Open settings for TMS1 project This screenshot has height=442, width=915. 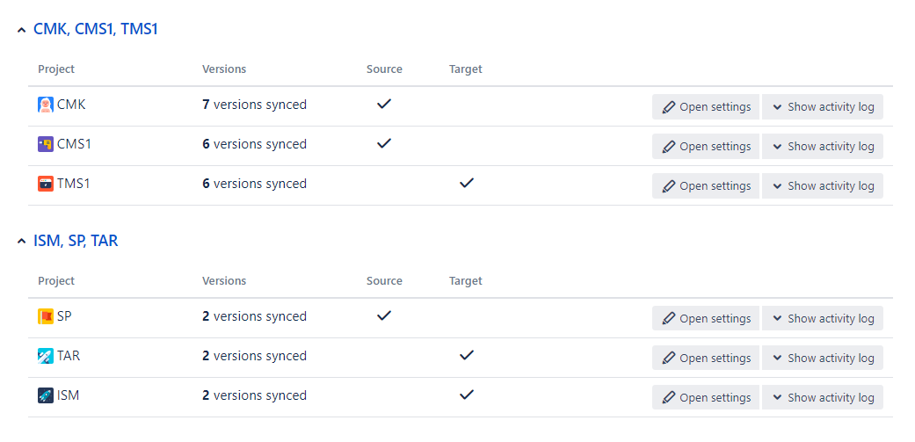[x=706, y=186]
